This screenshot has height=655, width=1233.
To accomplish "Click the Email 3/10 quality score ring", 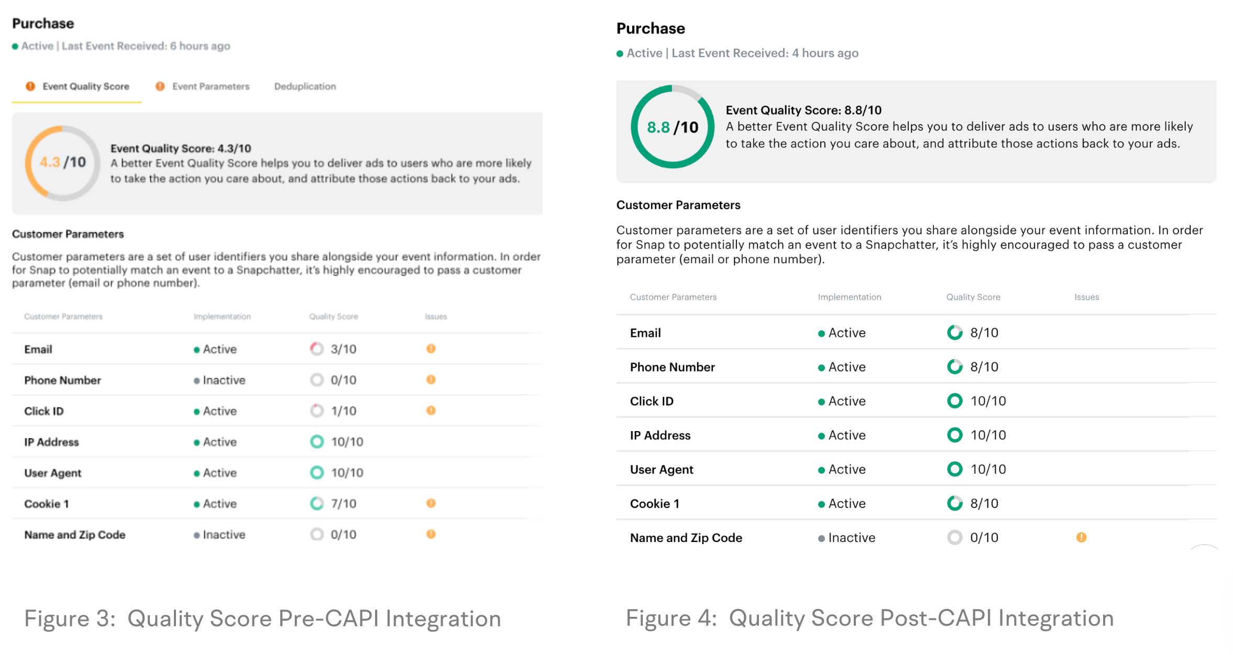I will pos(316,348).
